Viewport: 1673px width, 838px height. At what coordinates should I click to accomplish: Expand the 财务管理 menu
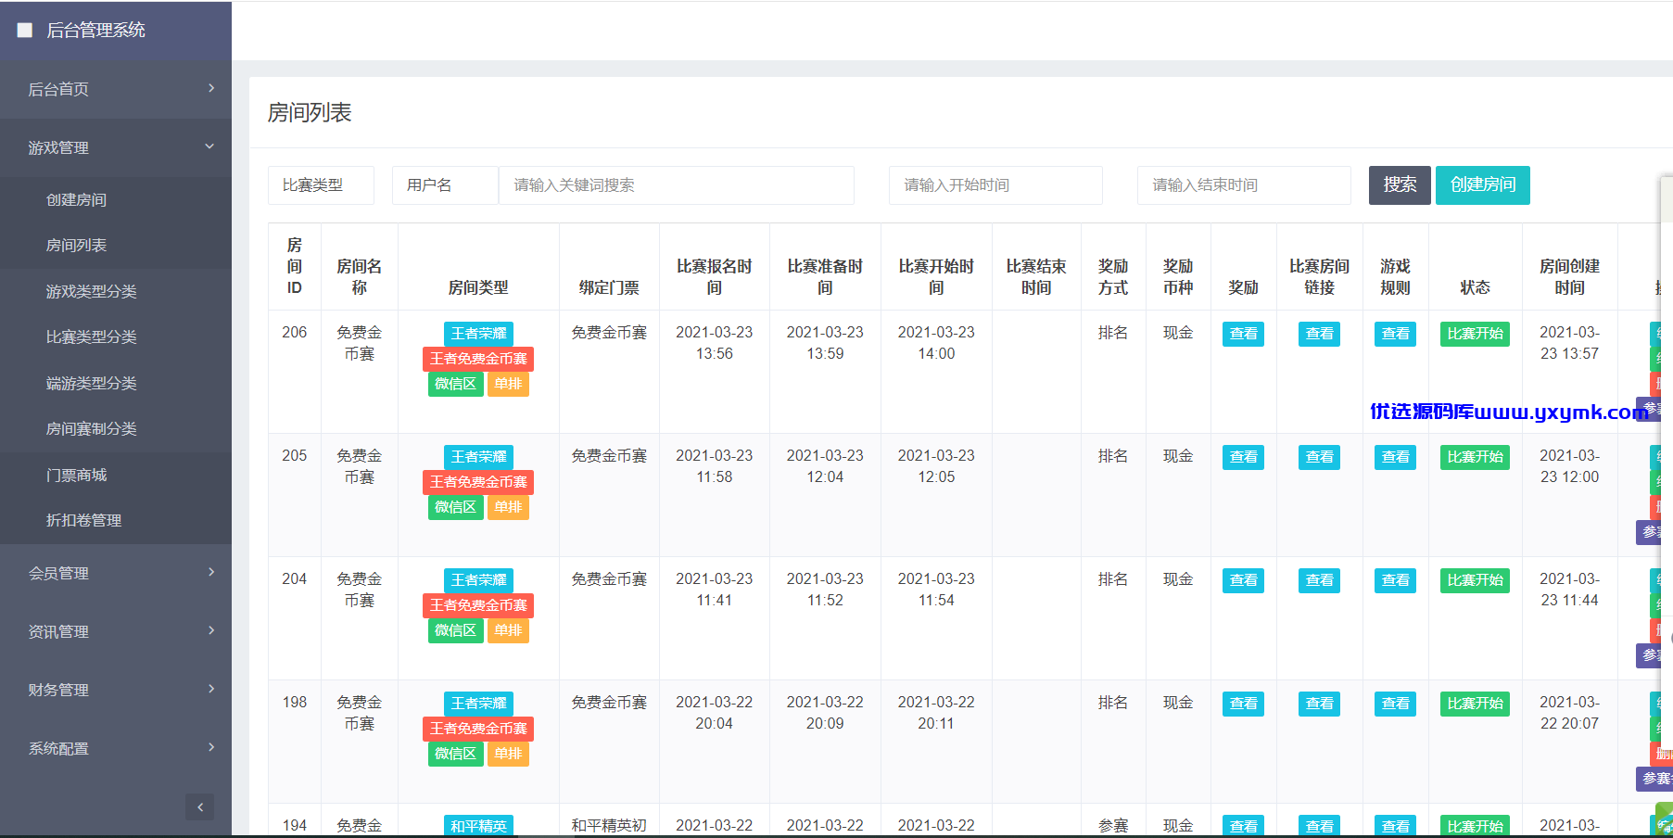click(x=116, y=690)
